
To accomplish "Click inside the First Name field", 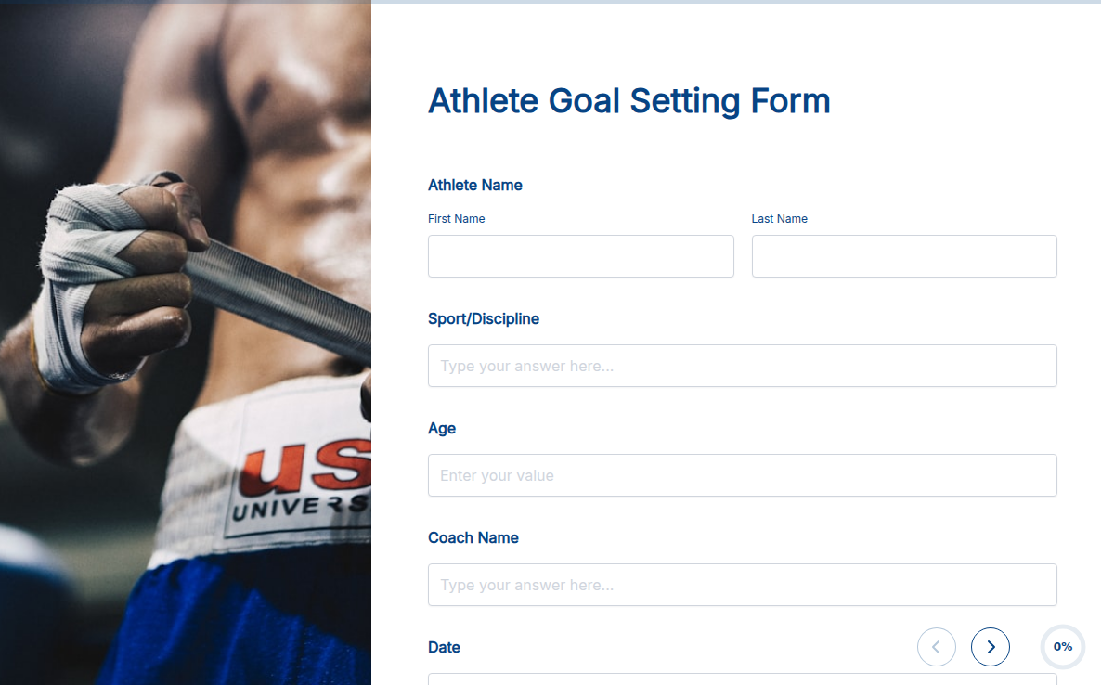I will coord(580,256).
